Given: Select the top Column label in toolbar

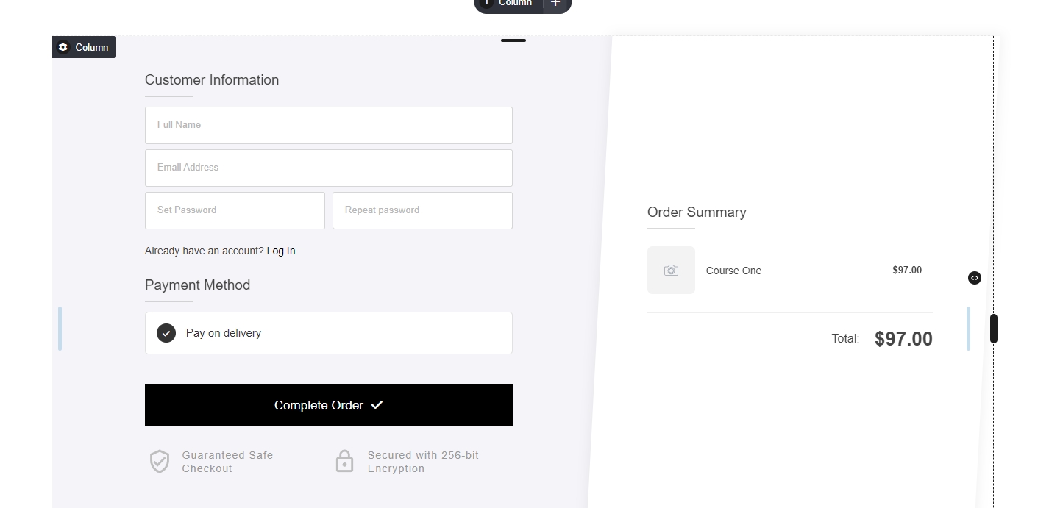Looking at the screenshot, I should click(x=514, y=4).
